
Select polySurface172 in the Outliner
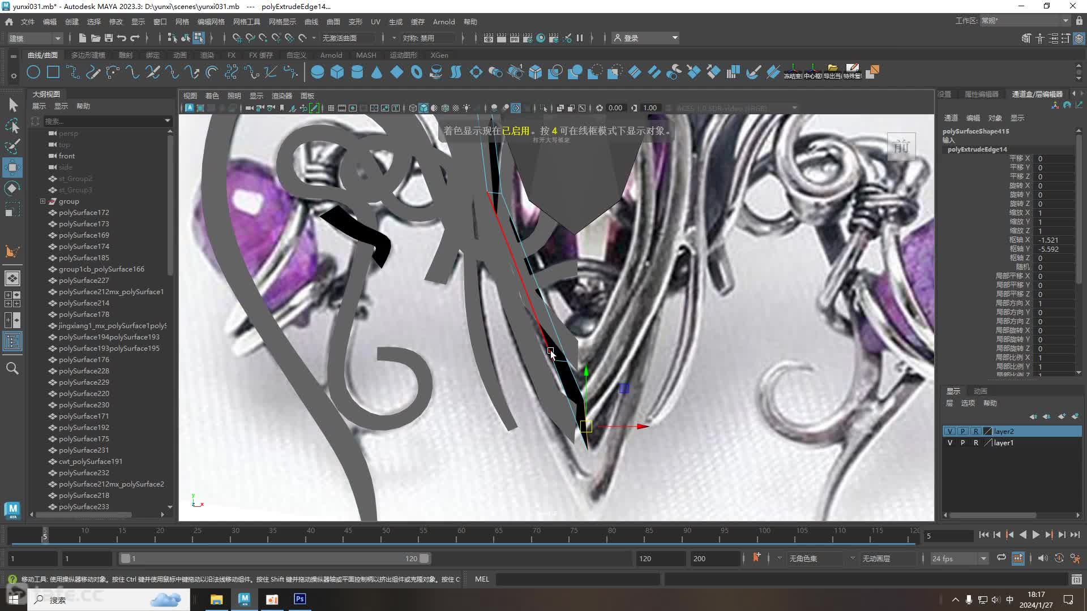(84, 213)
